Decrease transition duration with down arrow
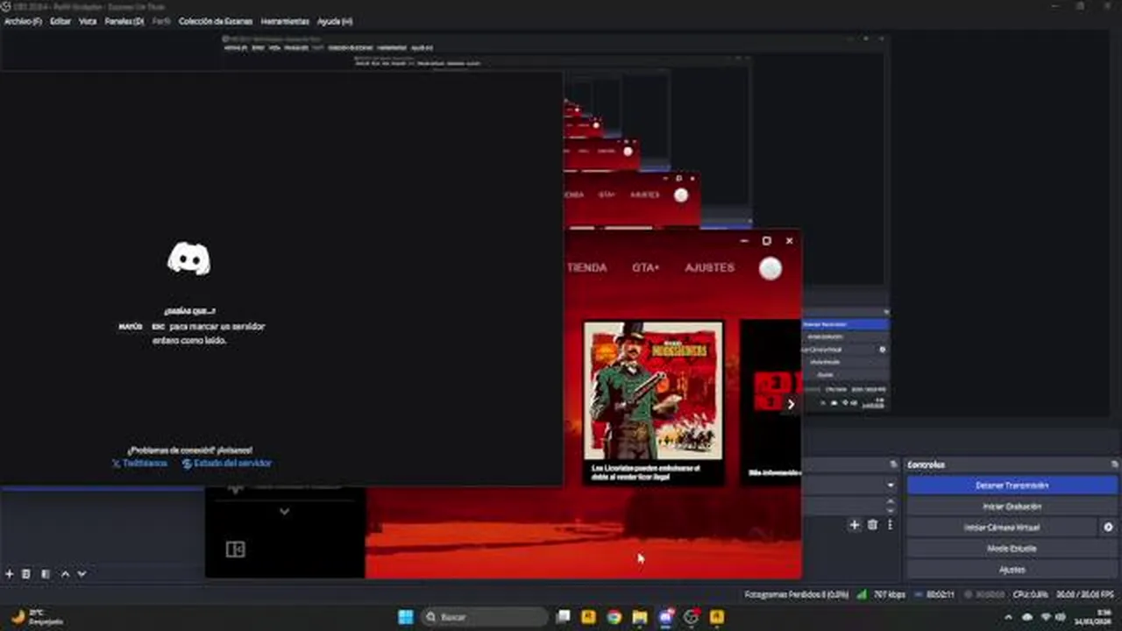1122x631 pixels. [891, 510]
